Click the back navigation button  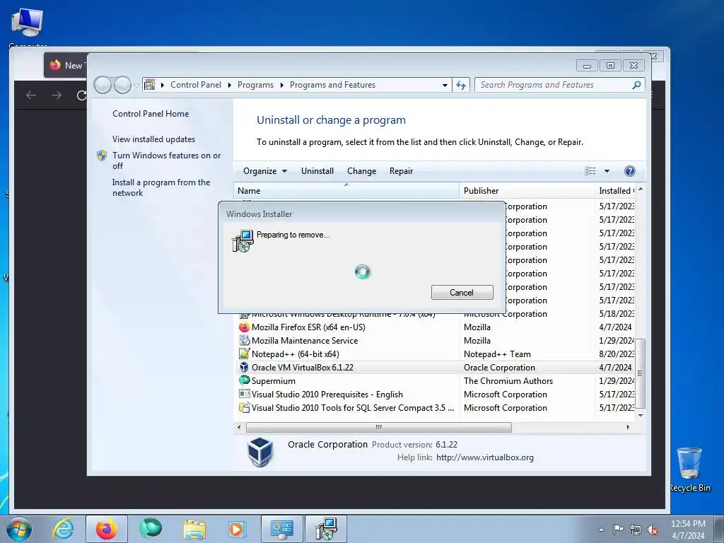[x=103, y=85]
